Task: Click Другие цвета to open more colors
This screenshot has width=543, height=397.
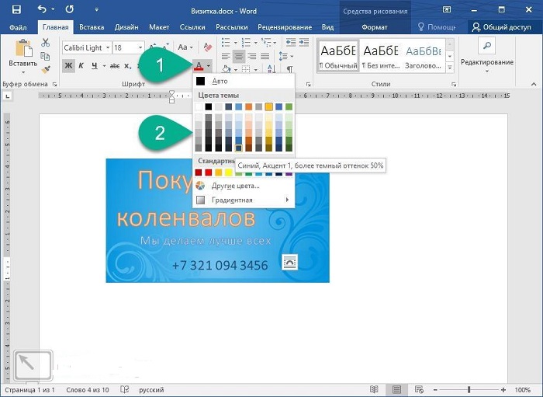Action: 235,186
